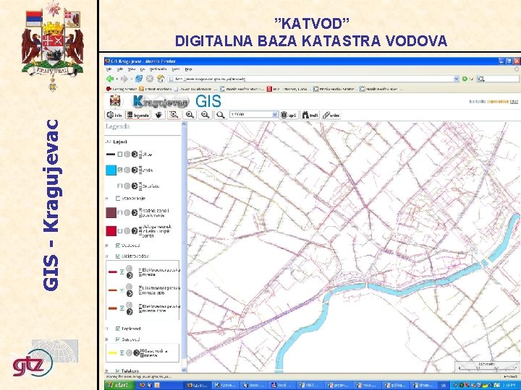Open the traži binoculars search tool

310,115
